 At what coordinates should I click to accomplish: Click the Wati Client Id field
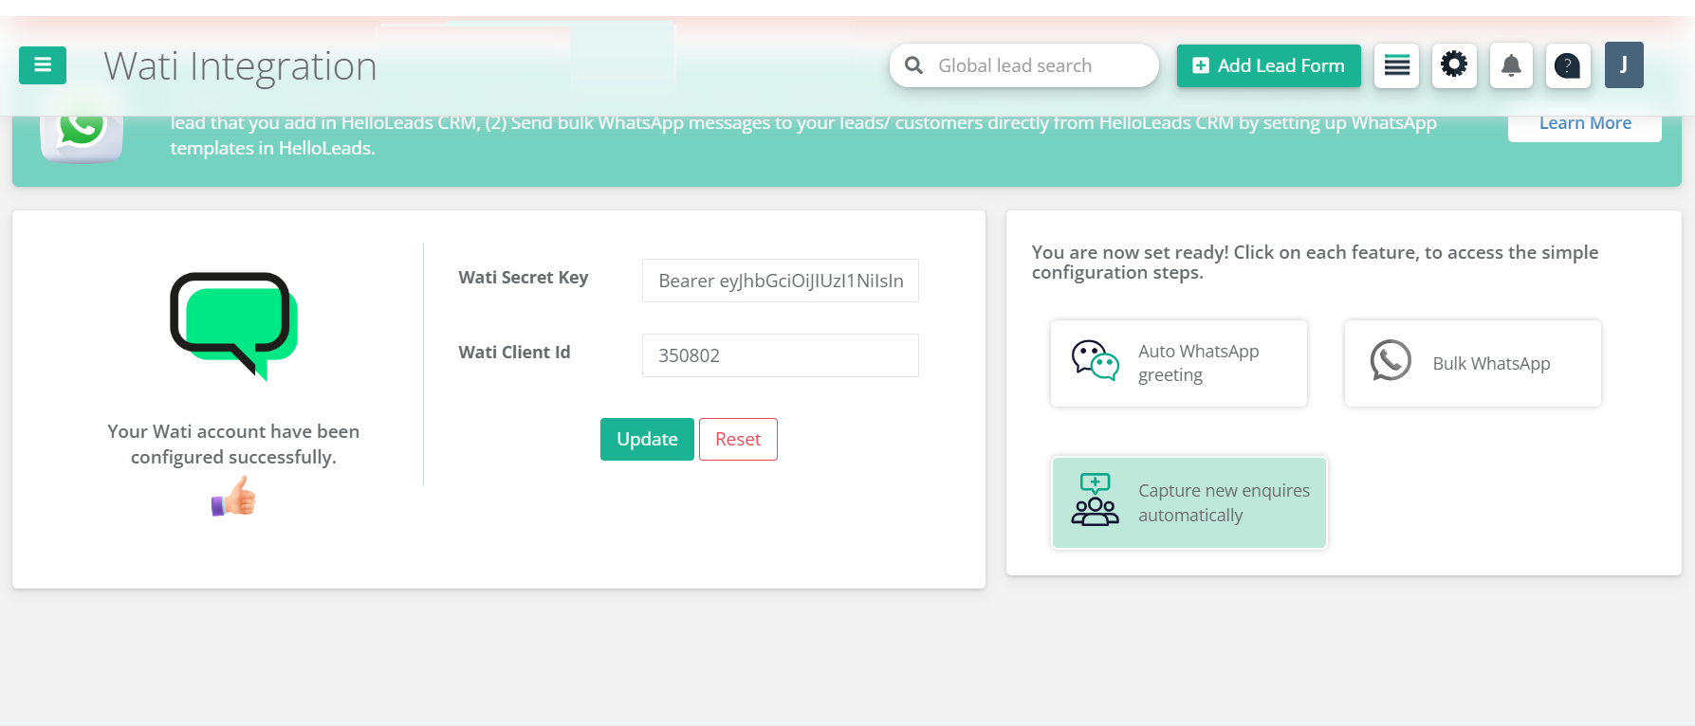781,355
